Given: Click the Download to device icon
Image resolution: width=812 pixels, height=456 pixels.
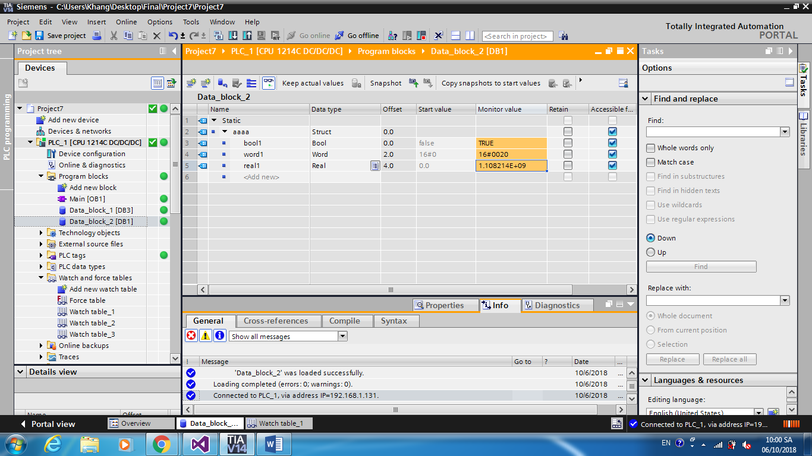Looking at the screenshot, I should pyautogui.click(x=232, y=36).
